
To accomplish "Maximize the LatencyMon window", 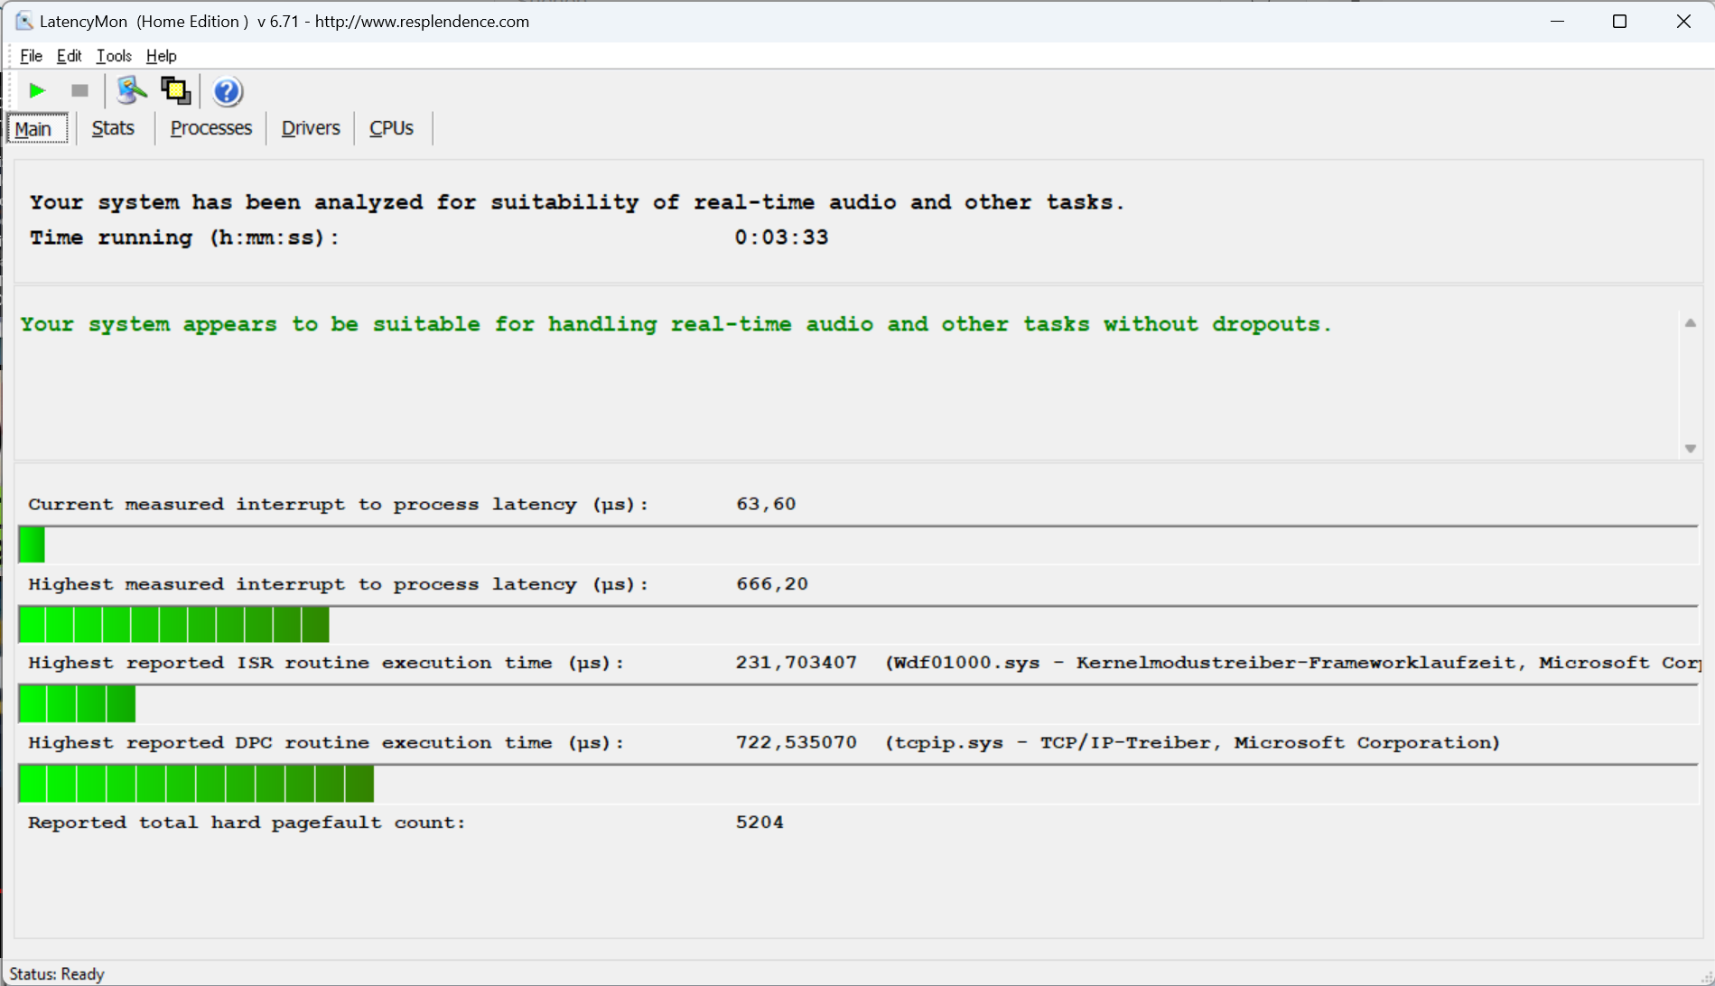I will coord(1619,21).
